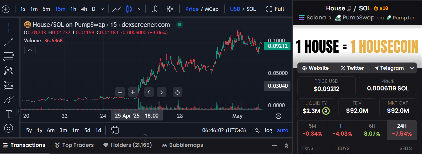Copy the House token address
The image size is (422, 154).
pos(349,8)
